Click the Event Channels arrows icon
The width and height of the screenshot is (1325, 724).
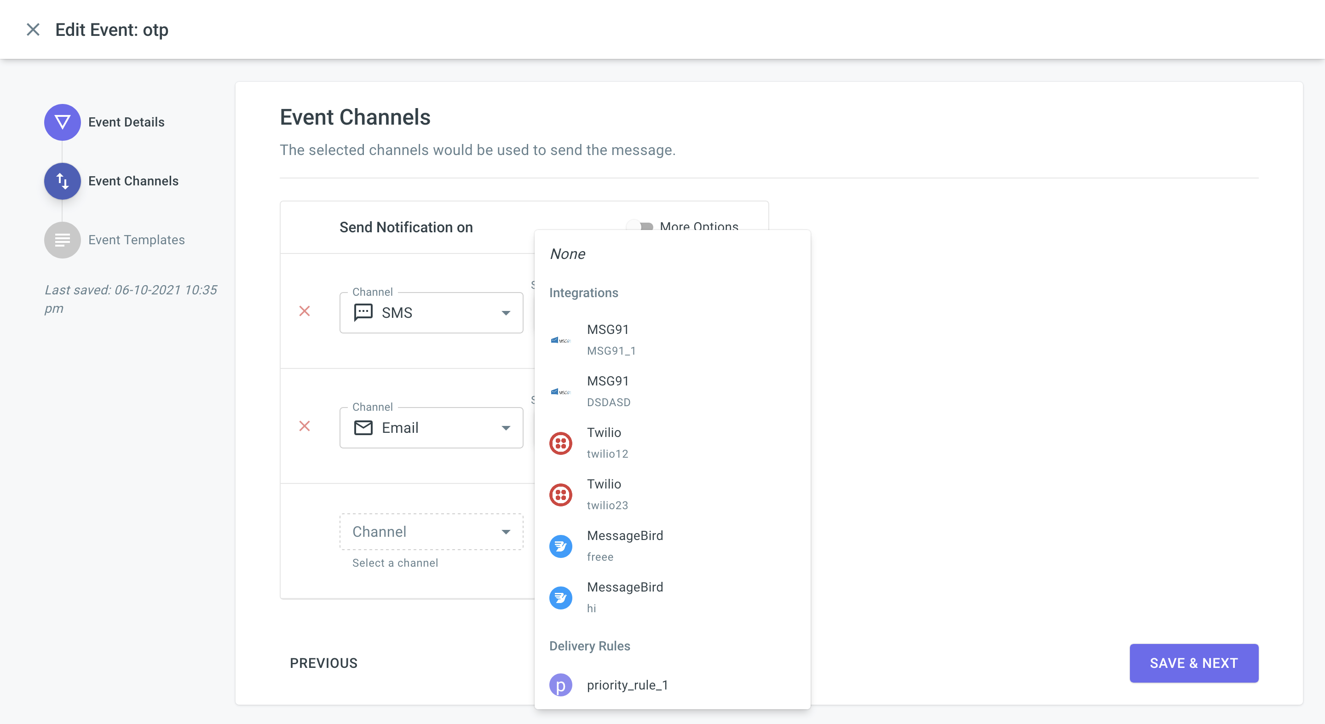pyautogui.click(x=62, y=181)
